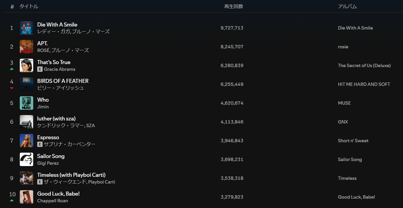
Task: Open the Die With A Smile album cover
Action: (x=26, y=28)
